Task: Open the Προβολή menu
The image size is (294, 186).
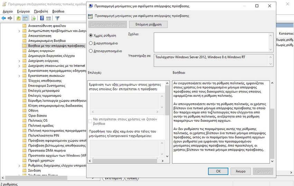Action: click(41, 11)
